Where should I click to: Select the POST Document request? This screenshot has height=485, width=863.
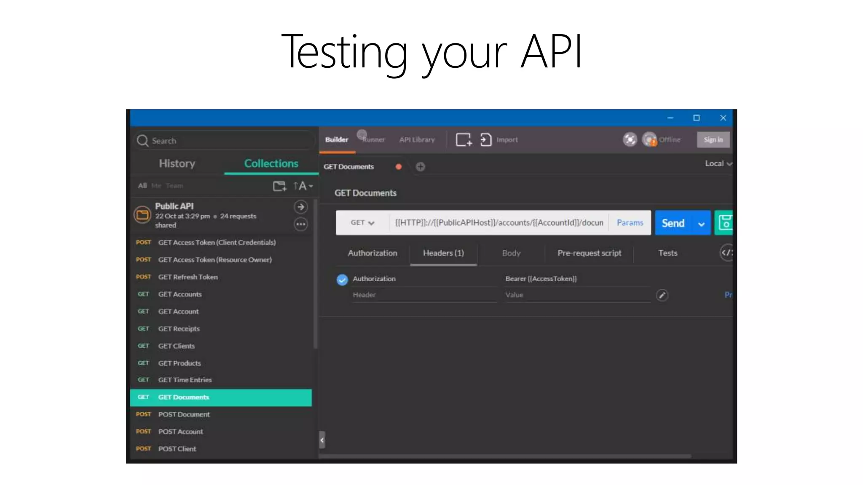click(184, 414)
